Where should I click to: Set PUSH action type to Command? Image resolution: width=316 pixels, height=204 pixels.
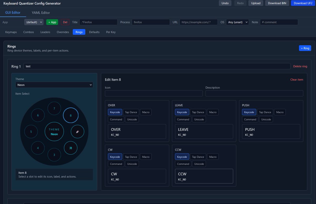coord(250,119)
